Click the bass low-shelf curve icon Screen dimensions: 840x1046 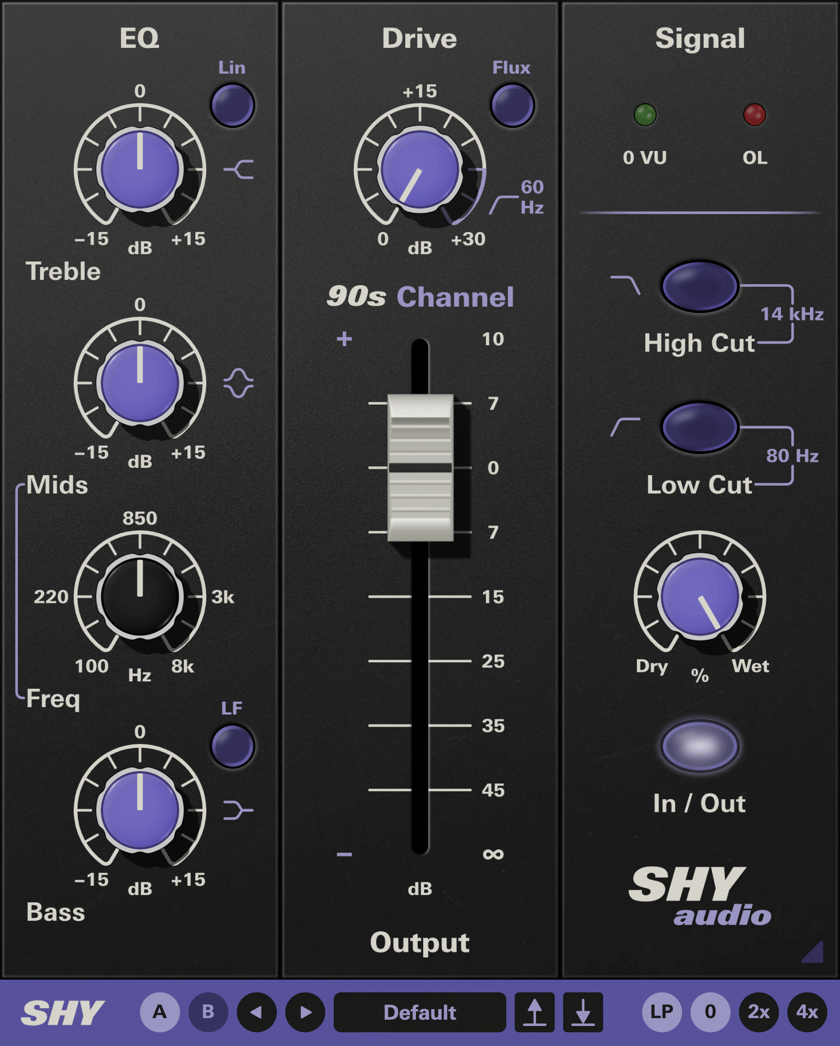coord(238,810)
